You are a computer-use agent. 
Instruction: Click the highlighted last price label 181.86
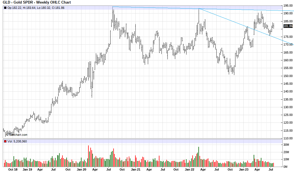pyautogui.click(x=288, y=26)
